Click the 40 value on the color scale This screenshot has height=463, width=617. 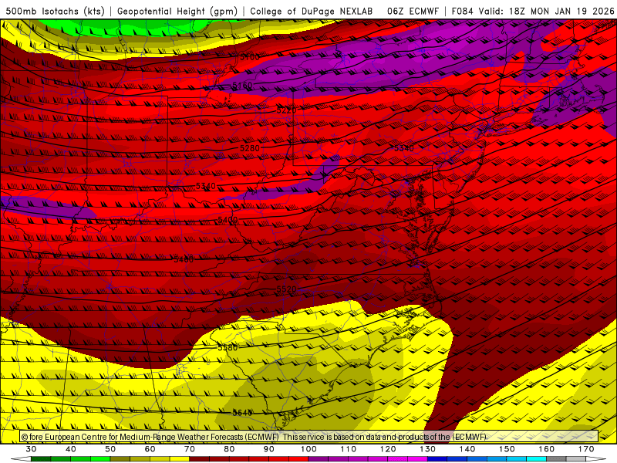point(71,449)
